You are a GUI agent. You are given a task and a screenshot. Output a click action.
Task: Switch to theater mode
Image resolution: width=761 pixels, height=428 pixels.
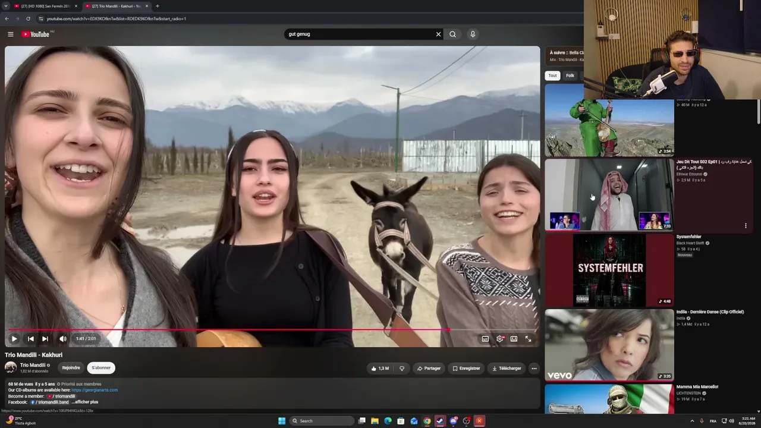point(514,339)
